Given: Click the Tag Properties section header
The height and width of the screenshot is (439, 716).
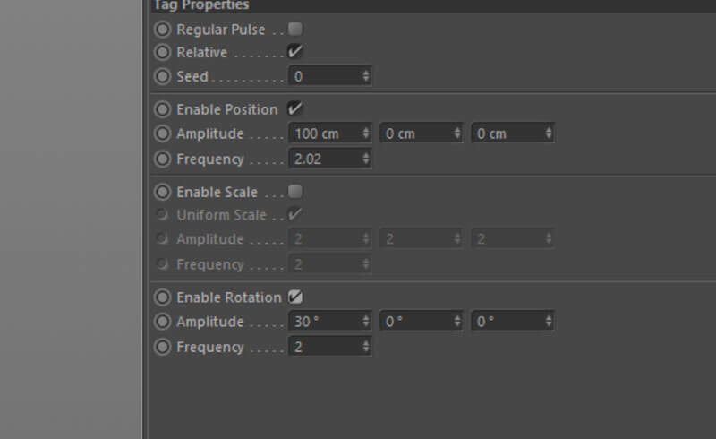Looking at the screenshot, I should pos(202,5).
